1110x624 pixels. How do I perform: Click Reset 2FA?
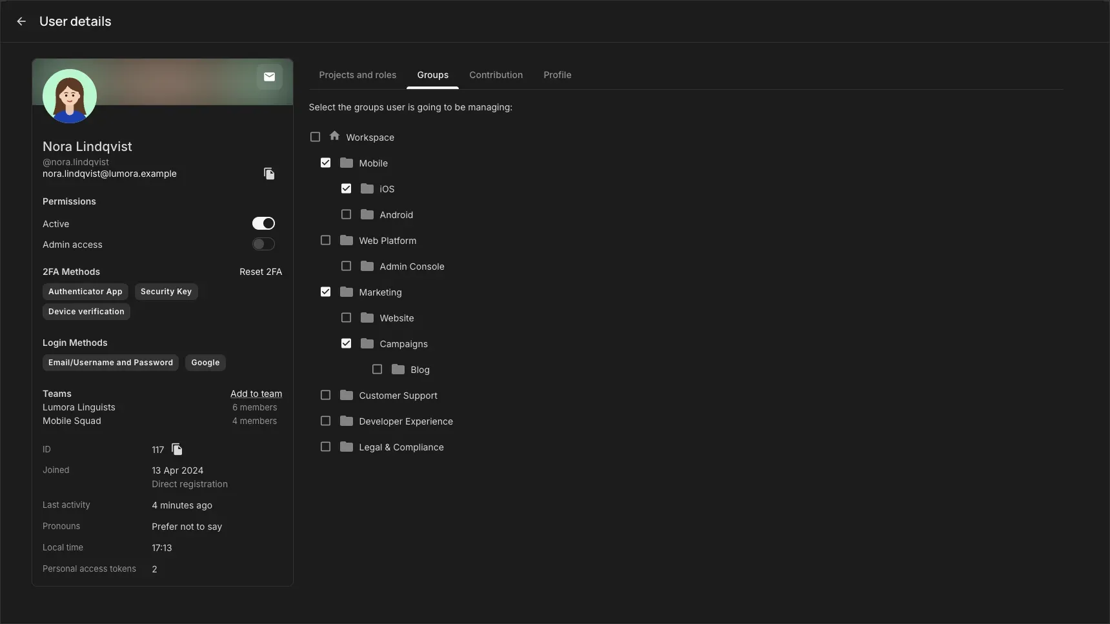point(261,272)
